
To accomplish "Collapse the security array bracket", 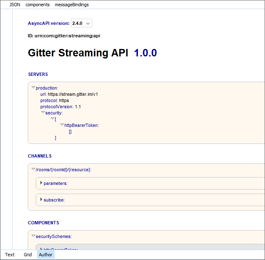I will point(52,119).
